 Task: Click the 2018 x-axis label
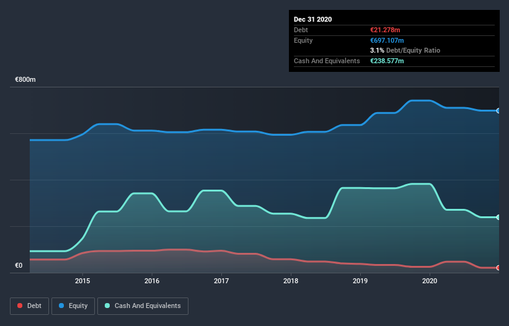coord(291,281)
